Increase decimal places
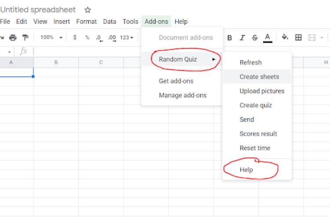The image size is (330, 217). [112, 38]
